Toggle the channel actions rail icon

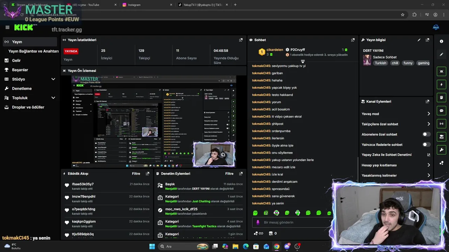pos(441,136)
